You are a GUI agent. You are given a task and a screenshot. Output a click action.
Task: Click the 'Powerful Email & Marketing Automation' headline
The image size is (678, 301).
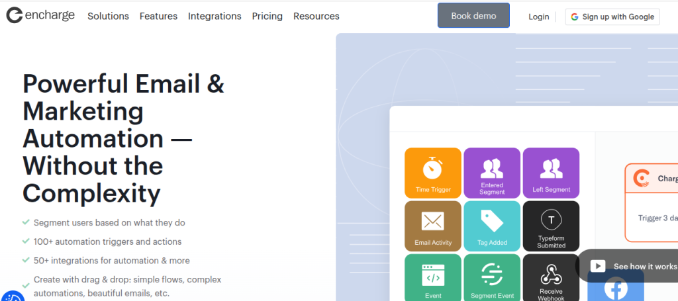pos(124,138)
